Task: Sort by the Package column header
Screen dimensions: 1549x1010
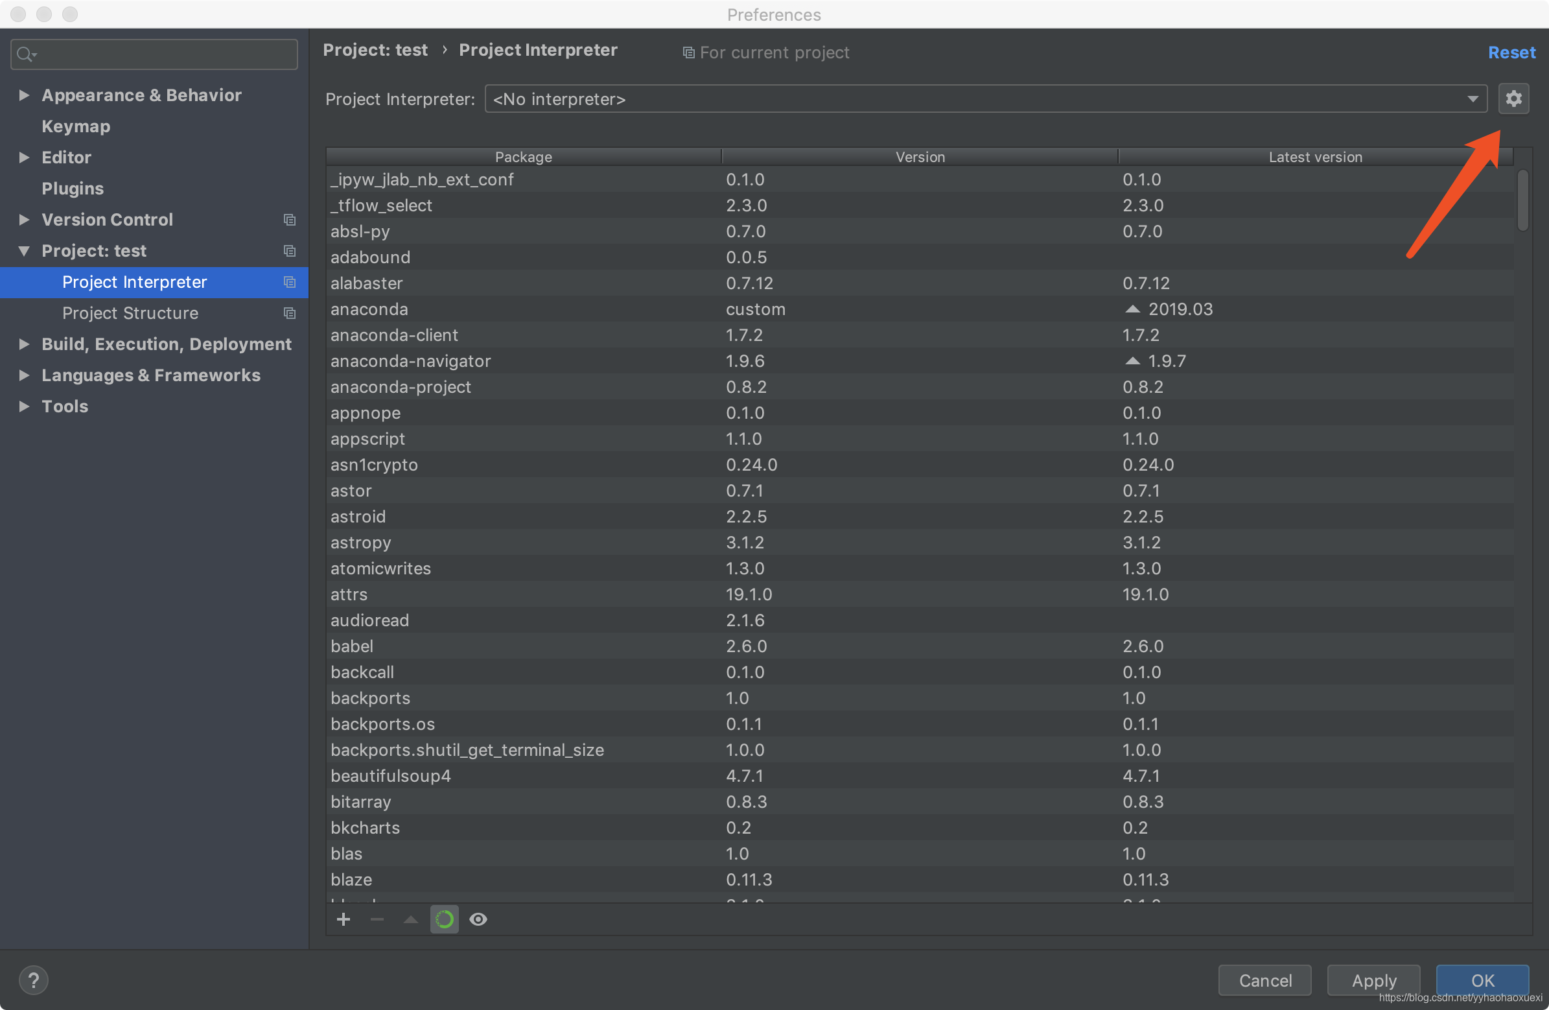Action: (524, 157)
